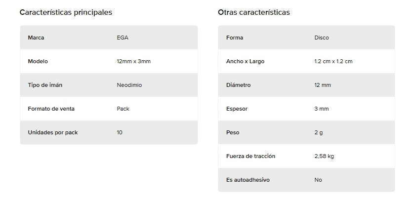Click the Unidades por pack label
This screenshot has width=414, height=201.
(x=53, y=133)
